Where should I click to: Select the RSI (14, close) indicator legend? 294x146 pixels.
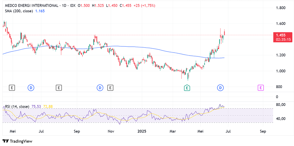click(17, 106)
